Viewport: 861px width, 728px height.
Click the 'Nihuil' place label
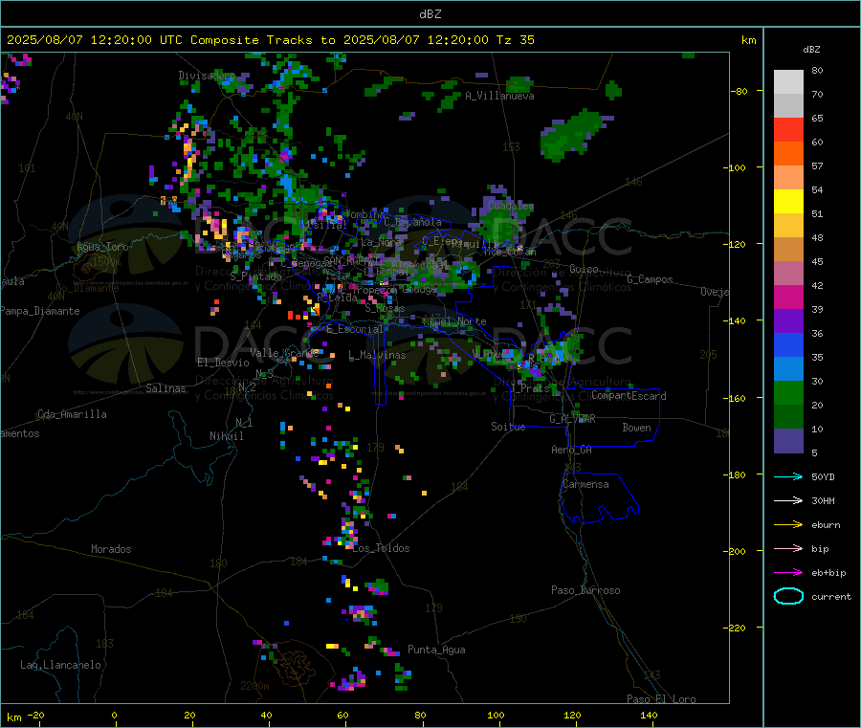click(226, 436)
